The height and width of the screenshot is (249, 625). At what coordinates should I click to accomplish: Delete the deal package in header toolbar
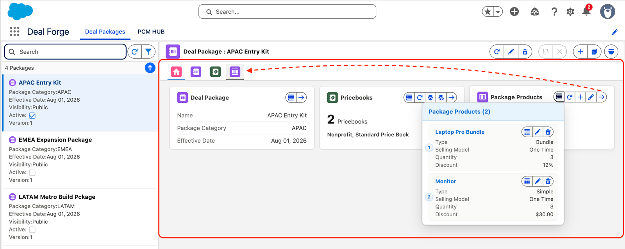point(525,51)
